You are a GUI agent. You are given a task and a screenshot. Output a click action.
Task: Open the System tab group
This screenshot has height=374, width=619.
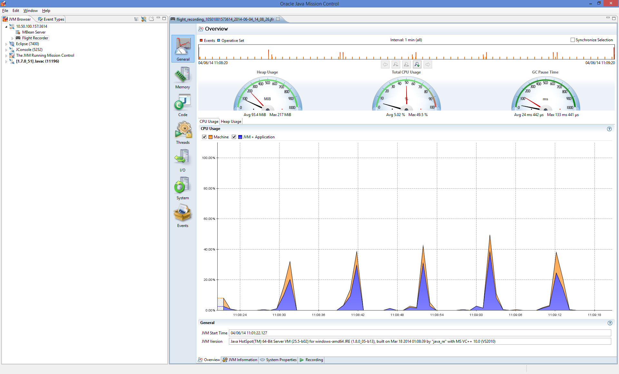click(183, 188)
